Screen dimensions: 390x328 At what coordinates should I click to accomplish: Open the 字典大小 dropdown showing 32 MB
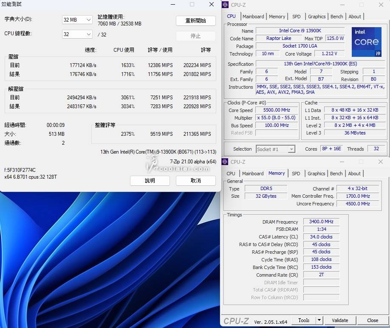click(x=77, y=20)
